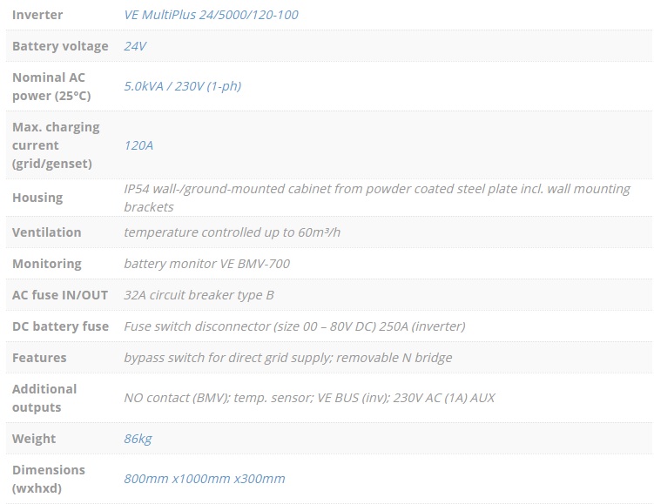Select the Nominal AC power label

52,86
